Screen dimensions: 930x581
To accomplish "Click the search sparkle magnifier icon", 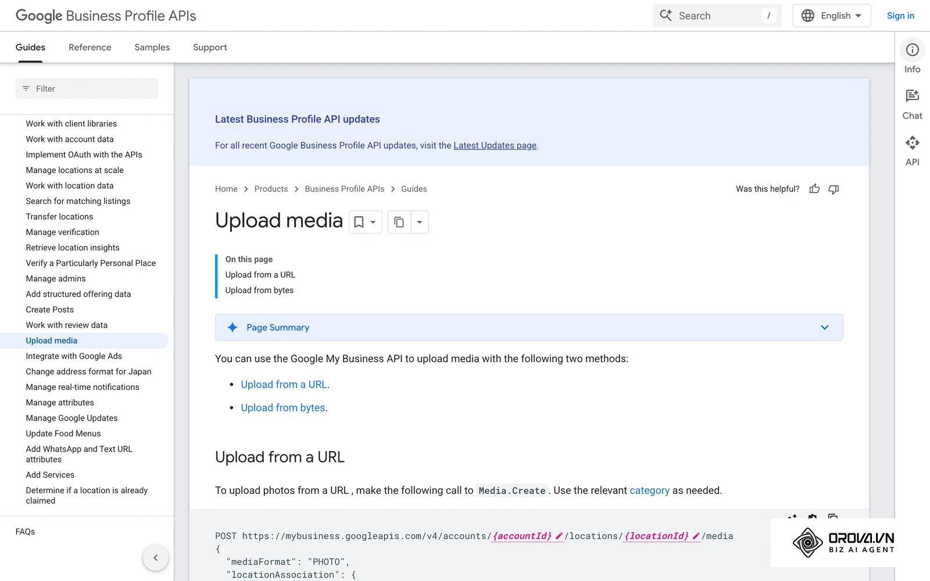I will 666,16.
